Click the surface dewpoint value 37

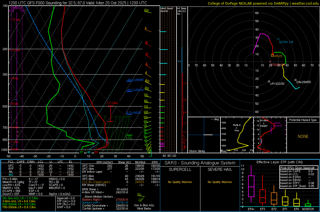tap(81, 152)
